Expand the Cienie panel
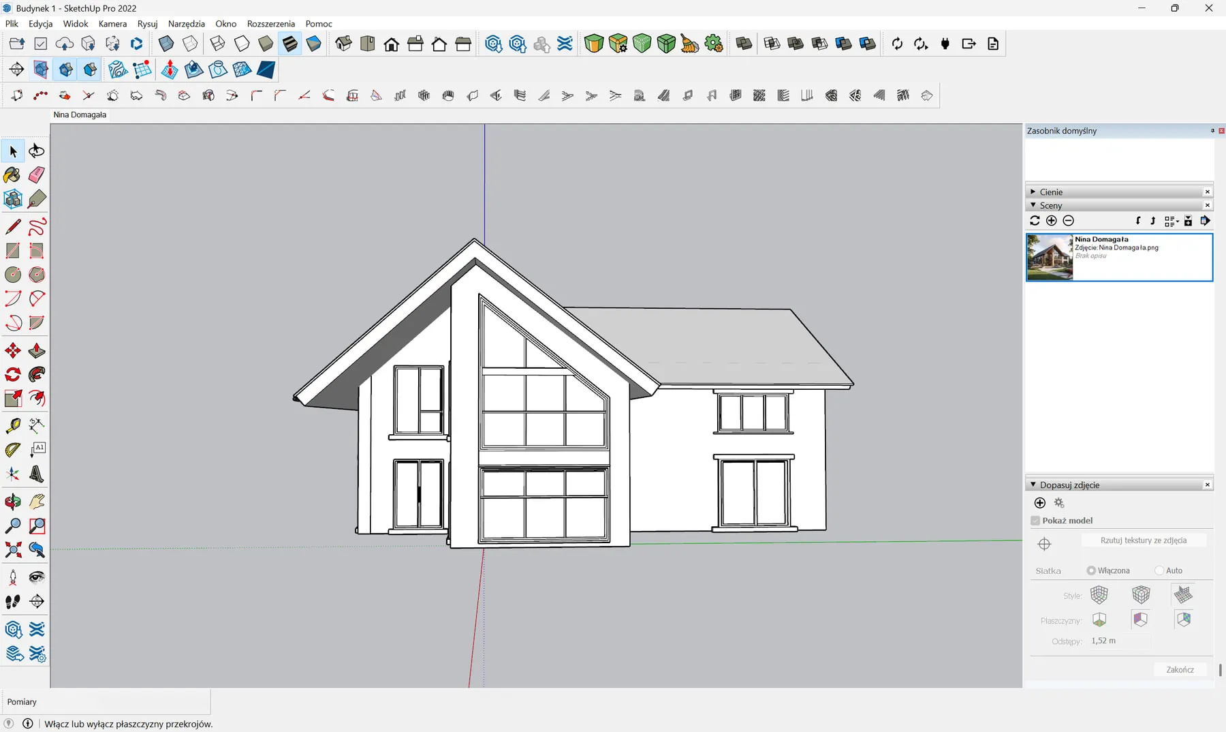 point(1033,192)
